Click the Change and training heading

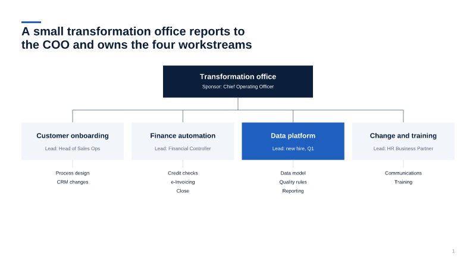[403, 136]
